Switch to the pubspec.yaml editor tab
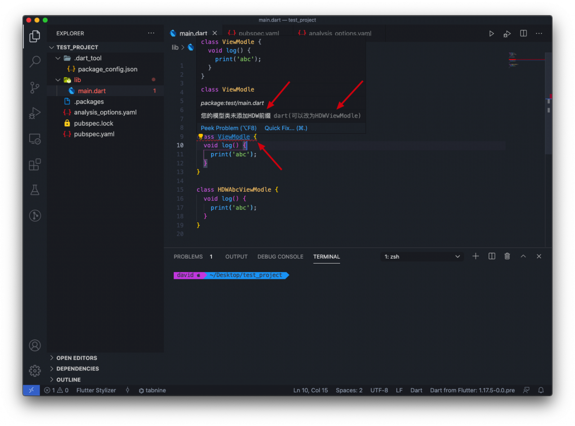The height and width of the screenshot is (426, 575). [258, 34]
